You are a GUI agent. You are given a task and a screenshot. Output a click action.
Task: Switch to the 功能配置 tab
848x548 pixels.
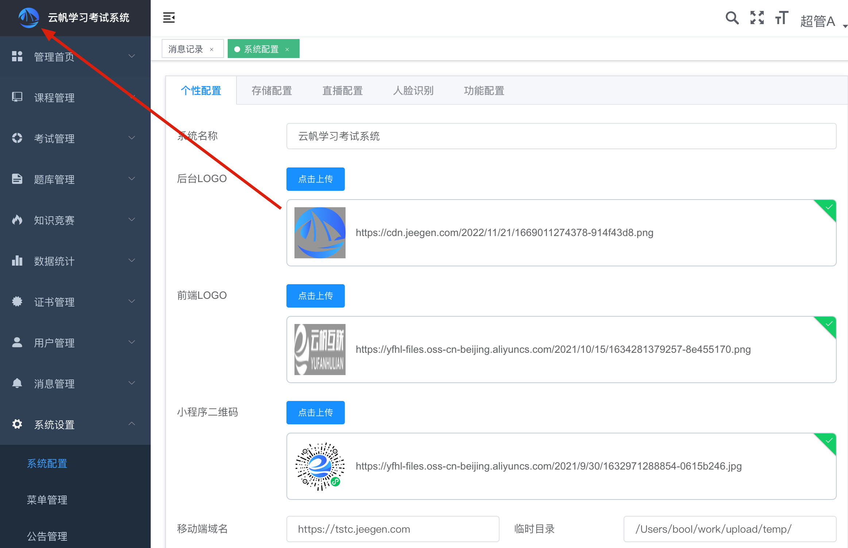[x=484, y=90]
